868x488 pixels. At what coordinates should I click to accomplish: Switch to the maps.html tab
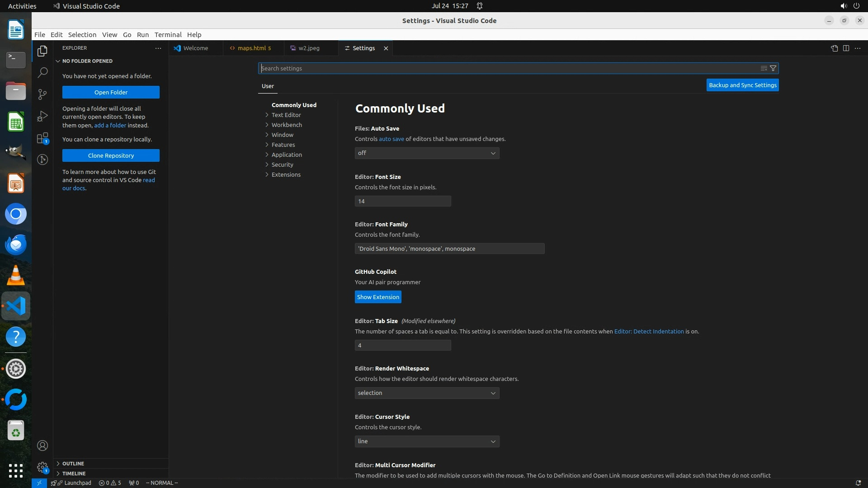(x=251, y=48)
